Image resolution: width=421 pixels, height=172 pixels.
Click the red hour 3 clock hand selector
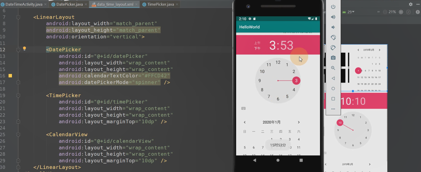coord(296,81)
